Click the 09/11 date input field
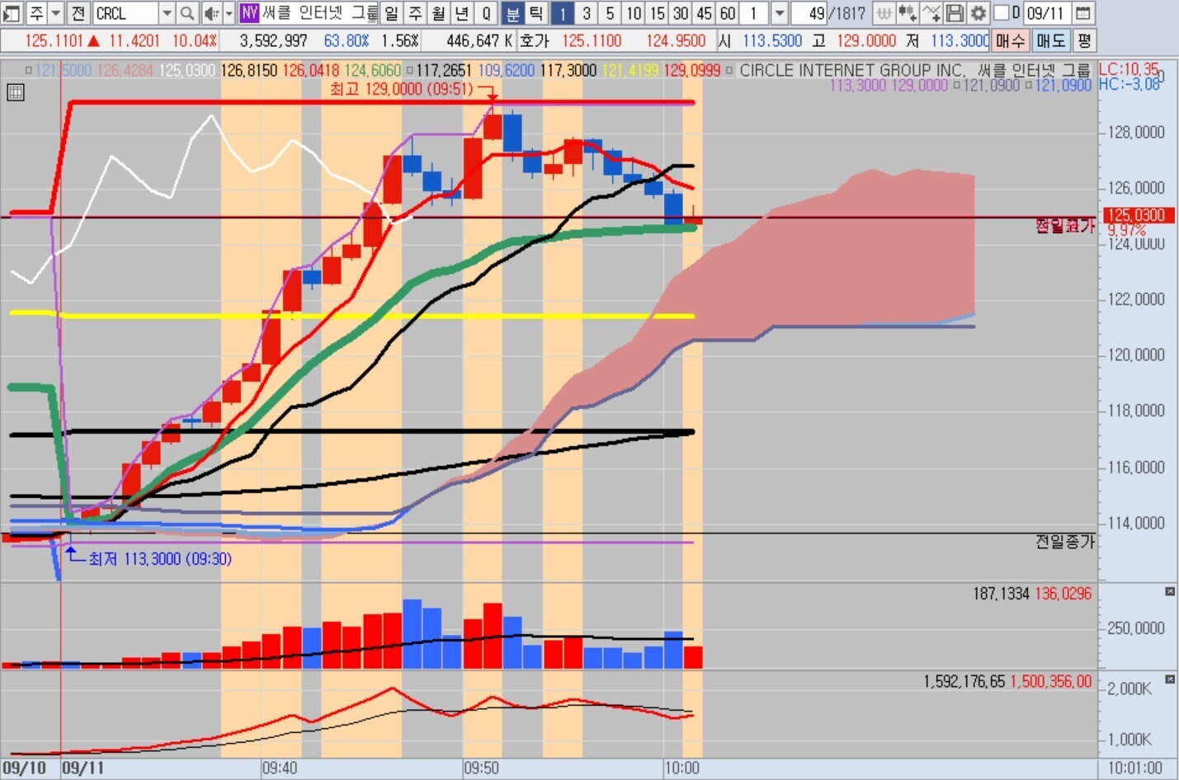The width and height of the screenshot is (1179, 780). click(x=1047, y=13)
